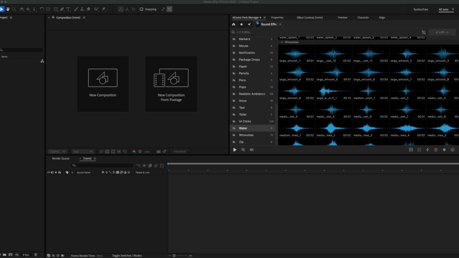Go to AEJuice home icon
The image size is (459, 258).
click(234, 24)
